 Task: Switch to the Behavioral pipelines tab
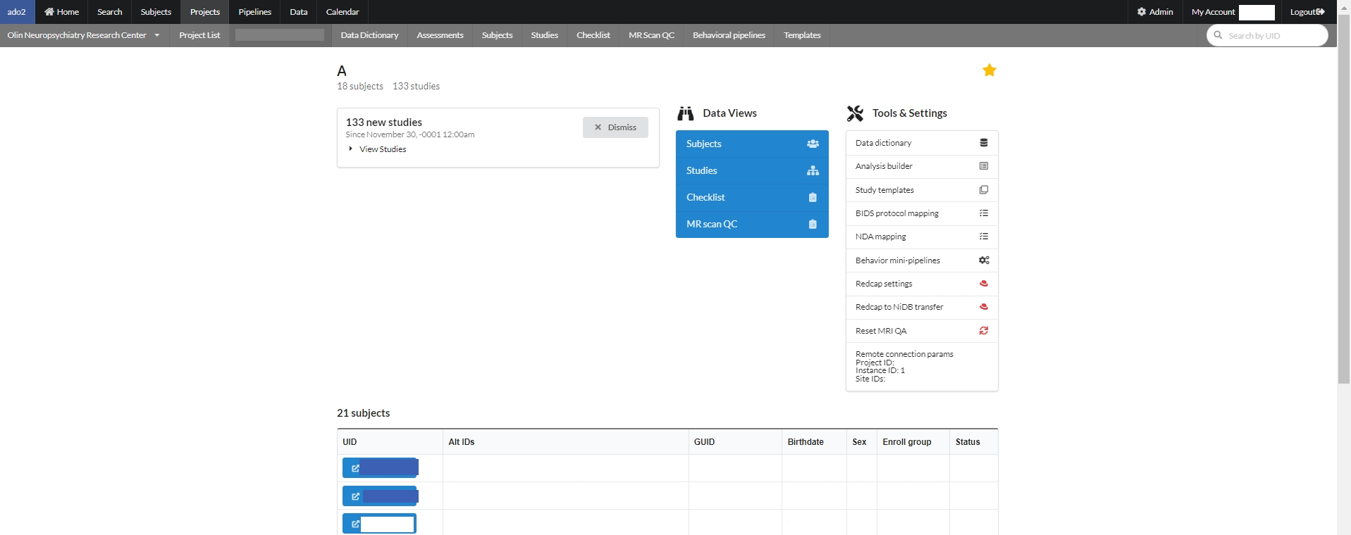(x=728, y=35)
